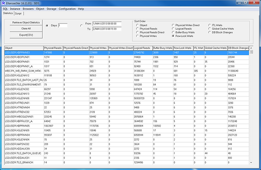Click ITL Wait value 305
Image resolution: width=261 pixels, height=170 pixels.
click(x=196, y=71)
